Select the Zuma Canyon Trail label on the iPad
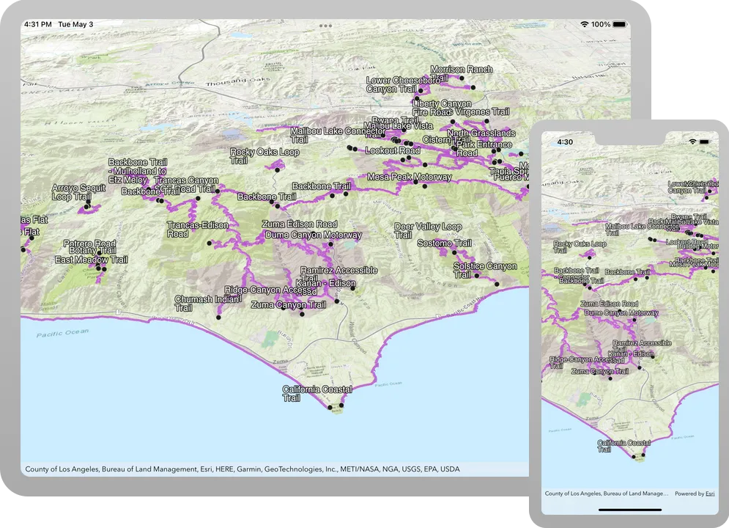The width and height of the screenshot is (729, 528). pos(288,305)
